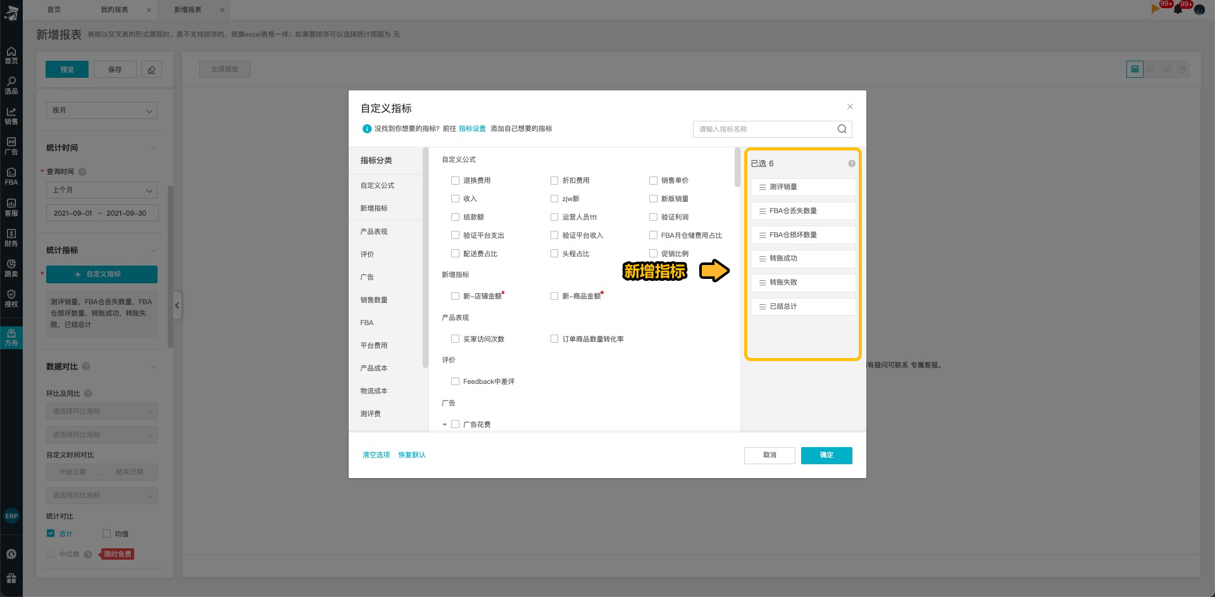The height and width of the screenshot is (597, 1215).
Task: Switch to the 我的报表 tab
Action: coord(115,9)
